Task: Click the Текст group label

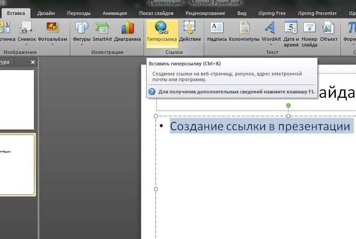Action: pyautogui.click(x=272, y=52)
